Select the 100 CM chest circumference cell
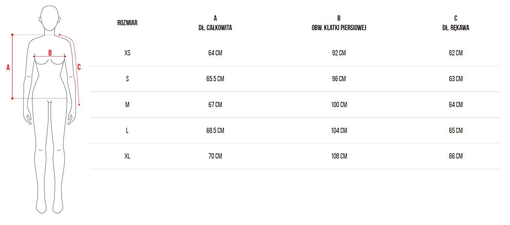This screenshot has width=510, height=225. 339,105
